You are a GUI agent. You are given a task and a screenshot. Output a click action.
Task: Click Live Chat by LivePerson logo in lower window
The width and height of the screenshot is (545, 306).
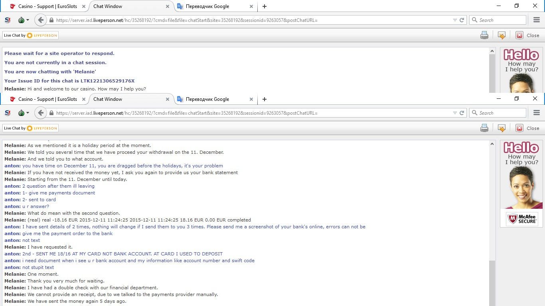pos(30,128)
